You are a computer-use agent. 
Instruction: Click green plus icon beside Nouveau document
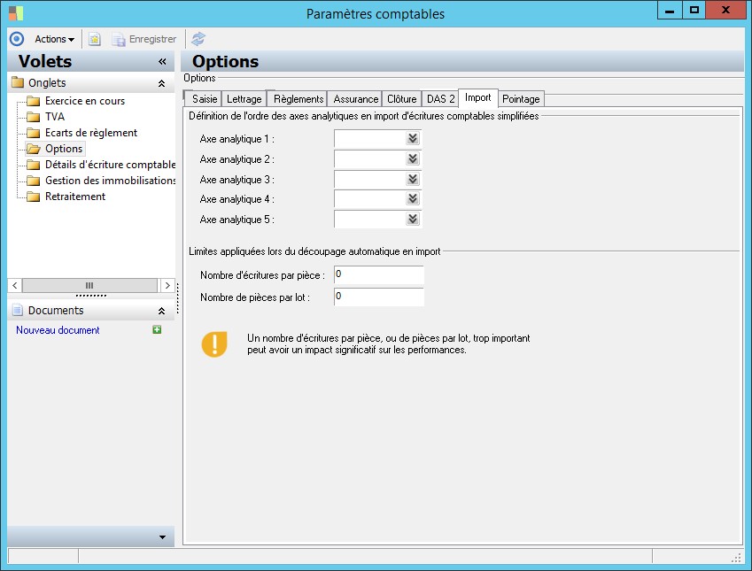pos(157,329)
